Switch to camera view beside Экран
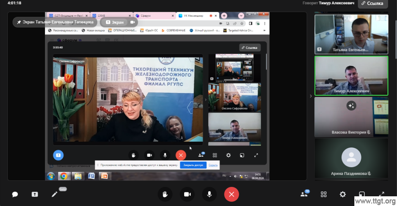The height and width of the screenshot is (206, 397). pos(133,22)
